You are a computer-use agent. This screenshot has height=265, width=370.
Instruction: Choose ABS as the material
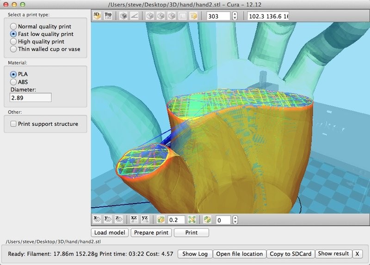[13, 82]
